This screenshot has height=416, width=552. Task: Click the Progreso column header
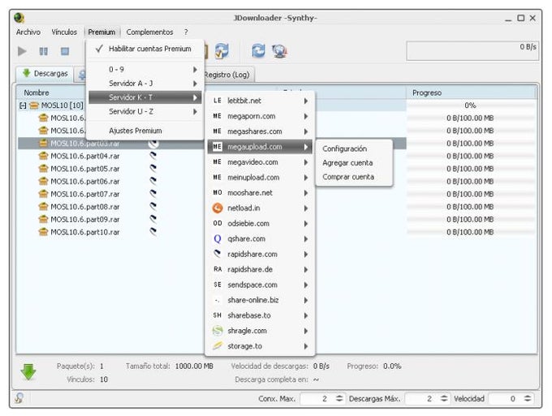coord(471,92)
